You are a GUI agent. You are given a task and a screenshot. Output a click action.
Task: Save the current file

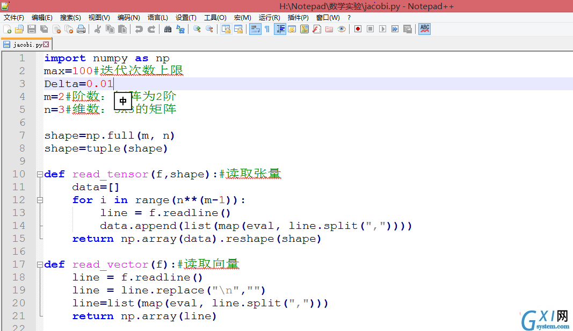tap(32, 29)
